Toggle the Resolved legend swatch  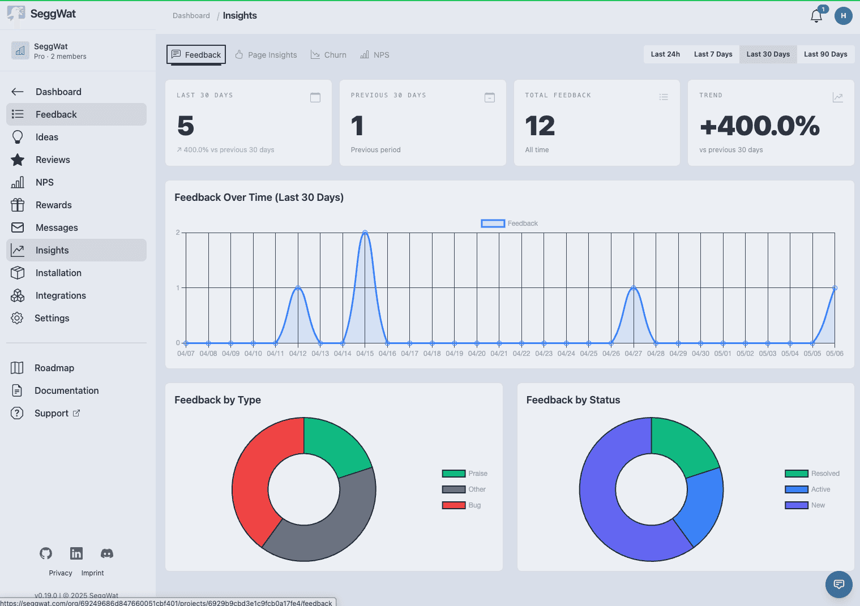click(797, 474)
